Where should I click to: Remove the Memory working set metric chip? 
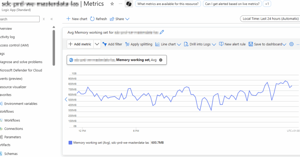click(x=161, y=60)
